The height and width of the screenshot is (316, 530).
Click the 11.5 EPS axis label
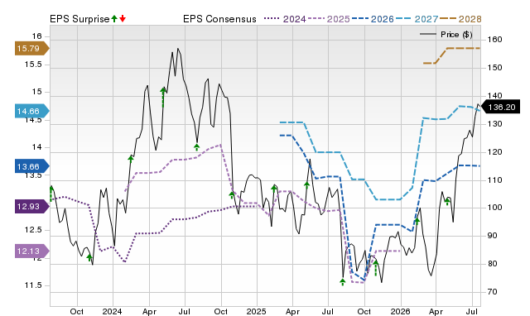(33, 285)
